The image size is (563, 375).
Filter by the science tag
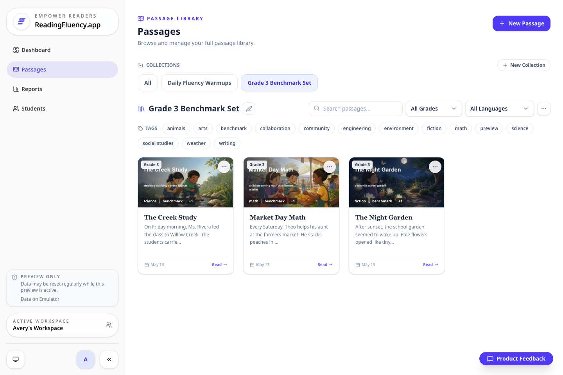(520, 129)
